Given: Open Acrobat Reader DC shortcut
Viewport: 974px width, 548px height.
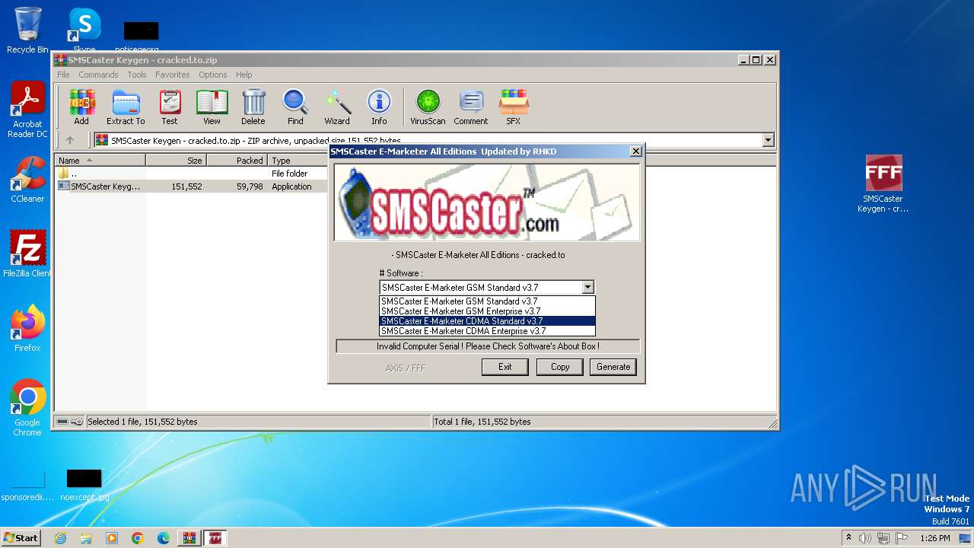Looking at the screenshot, I should [x=27, y=110].
